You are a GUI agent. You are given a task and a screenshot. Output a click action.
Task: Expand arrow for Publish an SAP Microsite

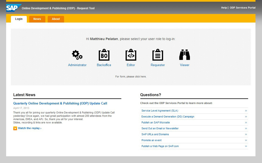[x=246, y=122]
